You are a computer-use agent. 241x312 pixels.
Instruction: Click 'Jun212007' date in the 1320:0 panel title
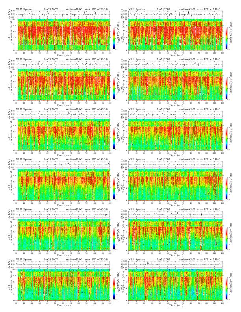tap(51, 59)
